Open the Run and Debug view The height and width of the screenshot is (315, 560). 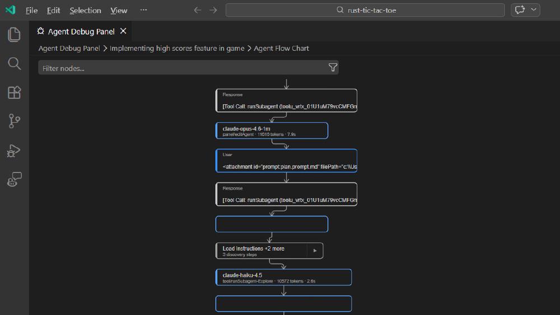15,150
